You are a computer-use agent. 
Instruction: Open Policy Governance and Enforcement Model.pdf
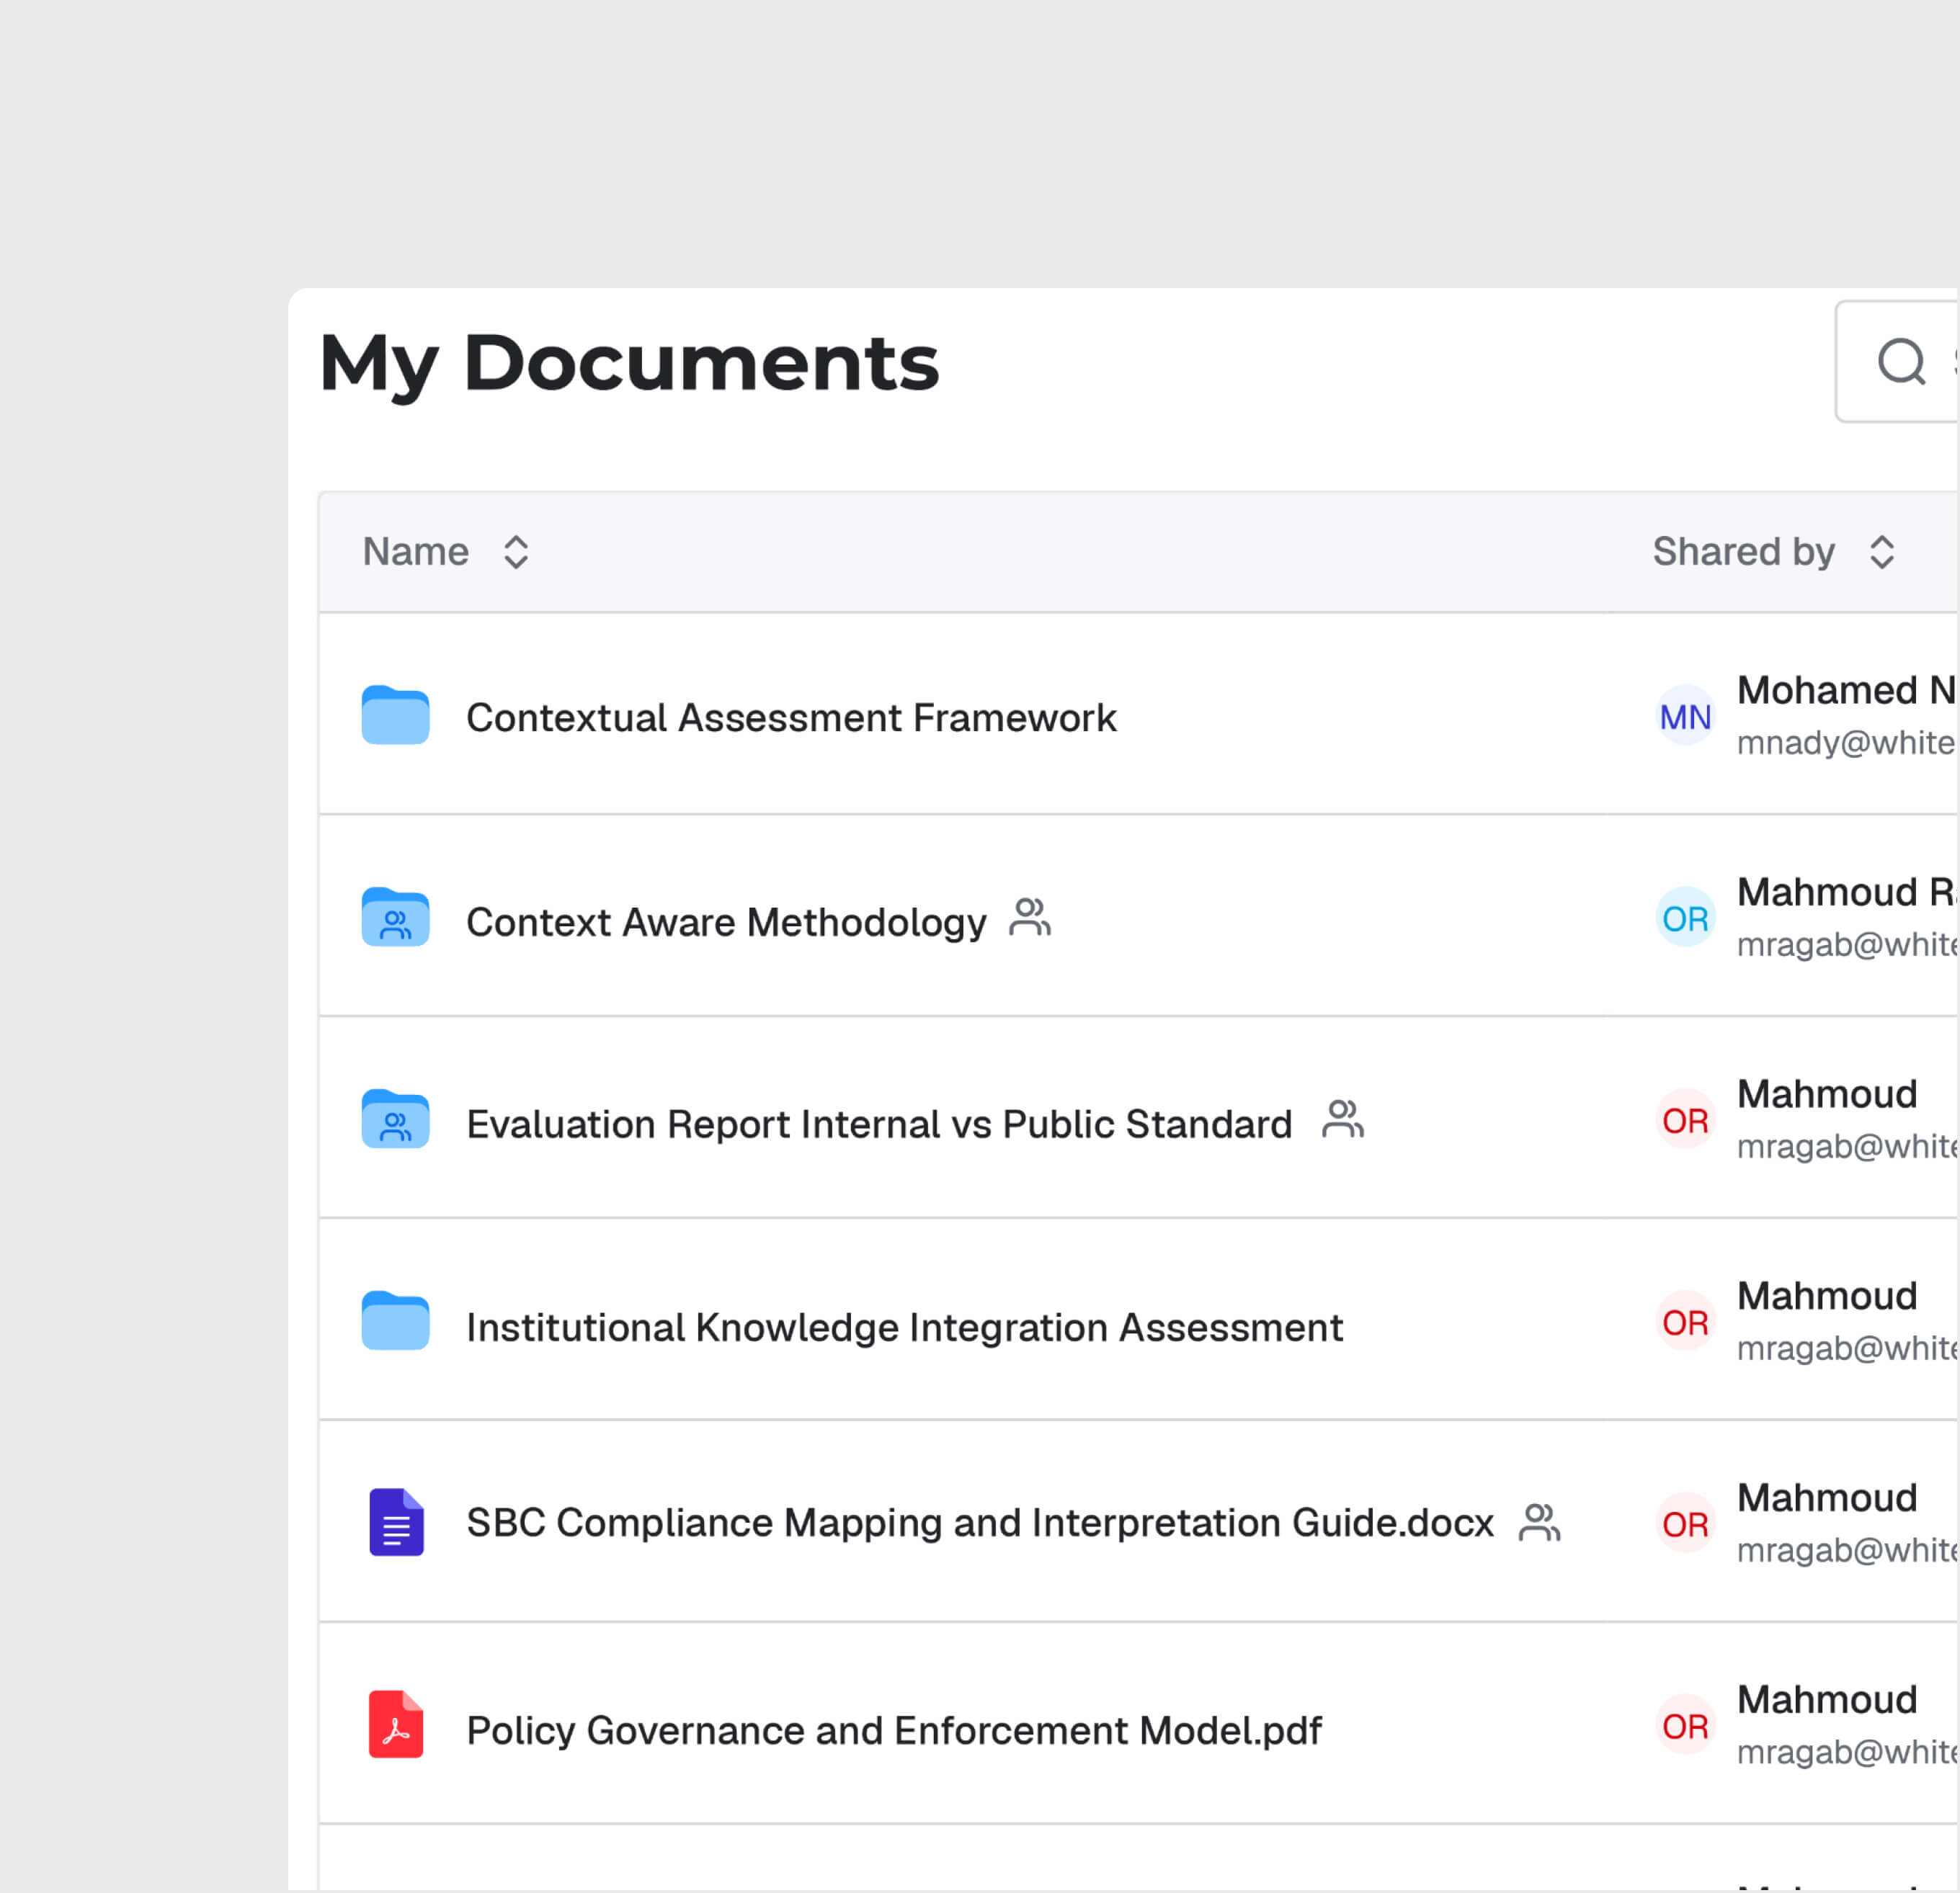[x=893, y=1730]
